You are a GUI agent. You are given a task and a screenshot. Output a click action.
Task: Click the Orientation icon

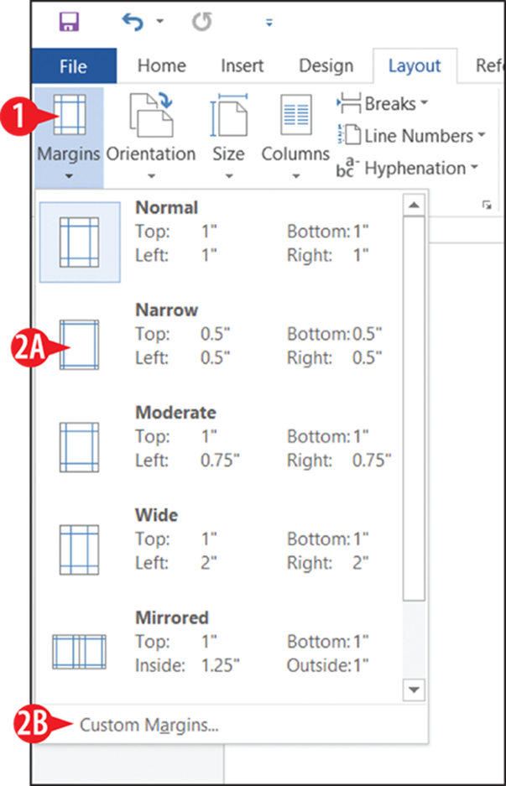click(151, 115)
